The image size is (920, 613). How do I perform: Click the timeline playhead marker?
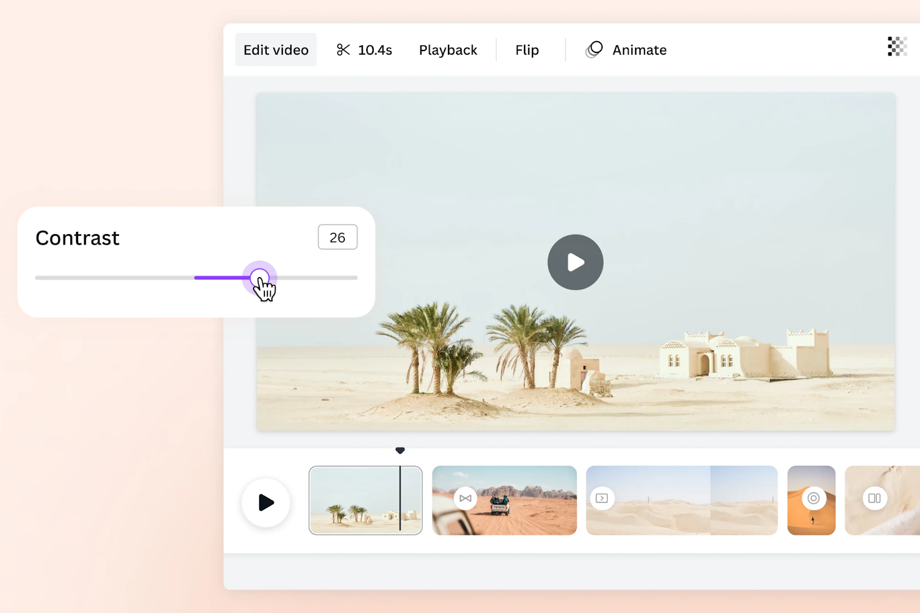(400, 450)
